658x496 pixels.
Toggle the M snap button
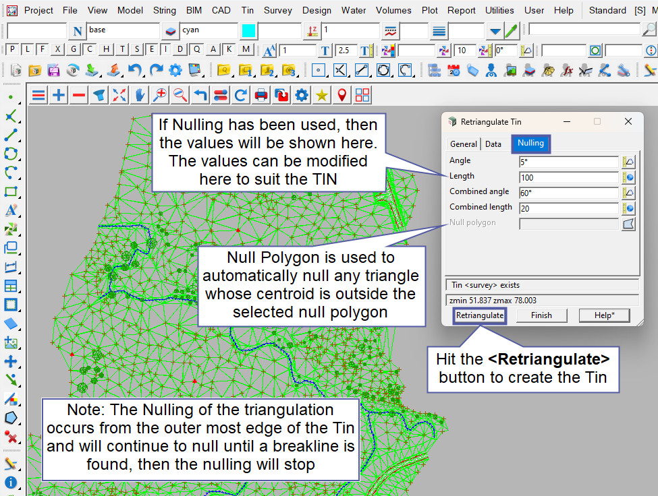pos(246,49)
